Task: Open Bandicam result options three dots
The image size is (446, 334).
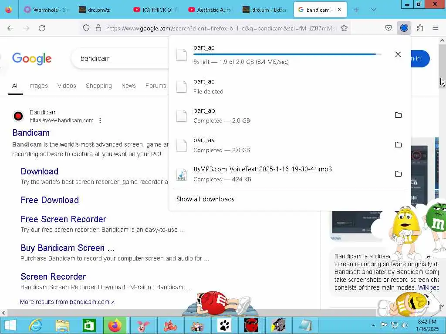Action: tap(100, 120)
